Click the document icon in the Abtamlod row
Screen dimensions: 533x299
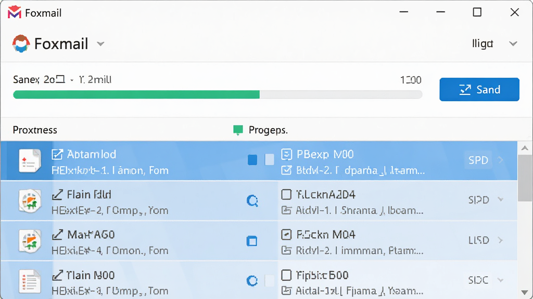[x=30, y=161]
